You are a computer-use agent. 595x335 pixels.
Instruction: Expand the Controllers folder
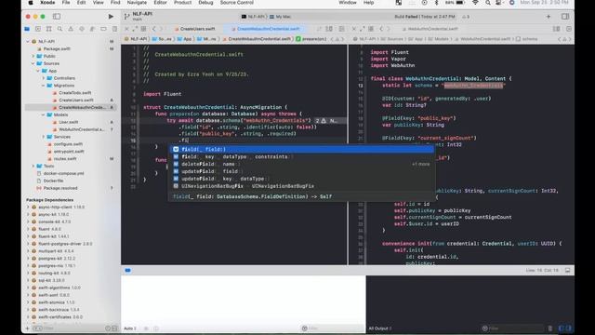(44, 78)
